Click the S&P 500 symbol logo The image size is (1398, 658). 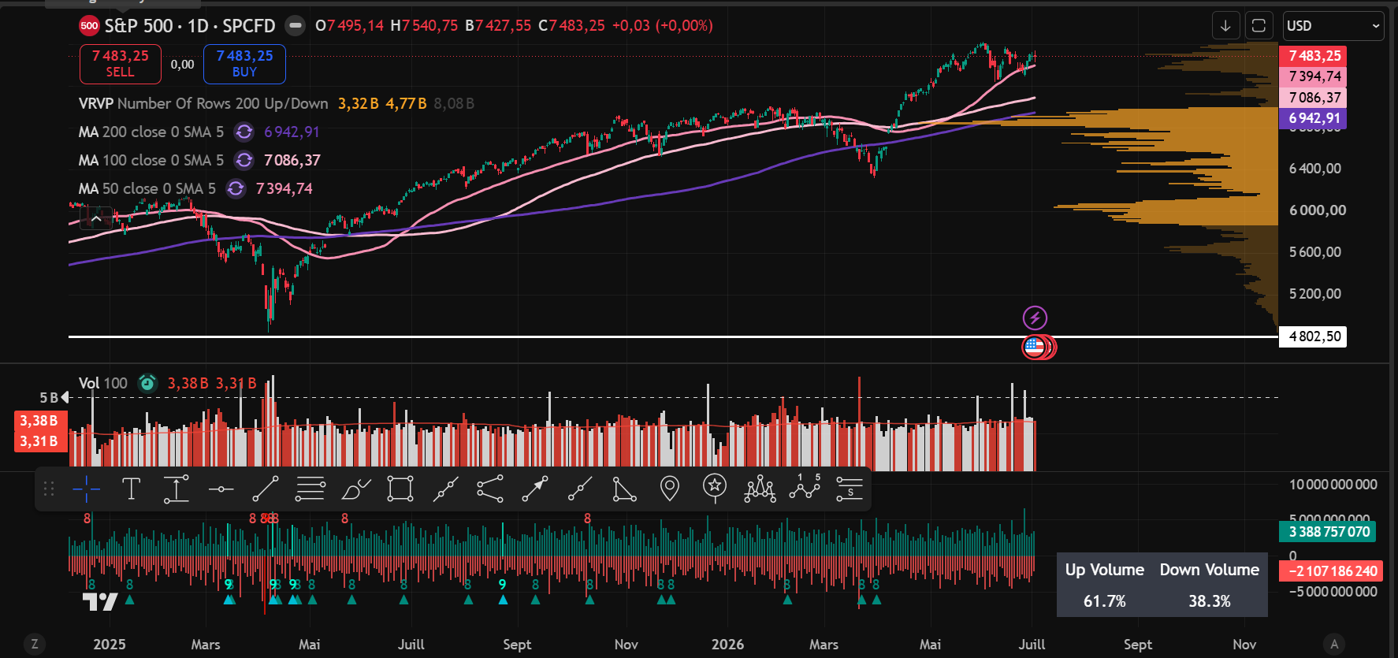click(x=89, y=26)
